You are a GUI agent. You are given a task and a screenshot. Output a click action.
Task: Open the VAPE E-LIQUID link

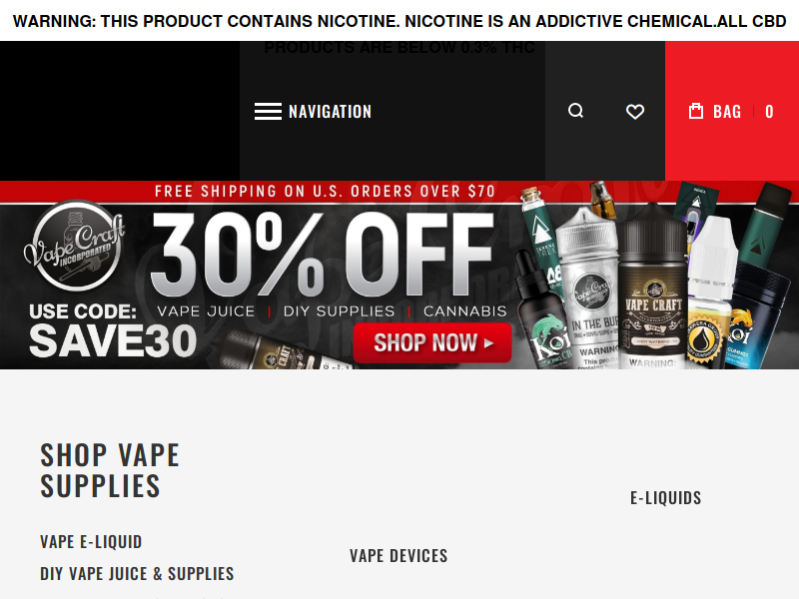(91, 541)
